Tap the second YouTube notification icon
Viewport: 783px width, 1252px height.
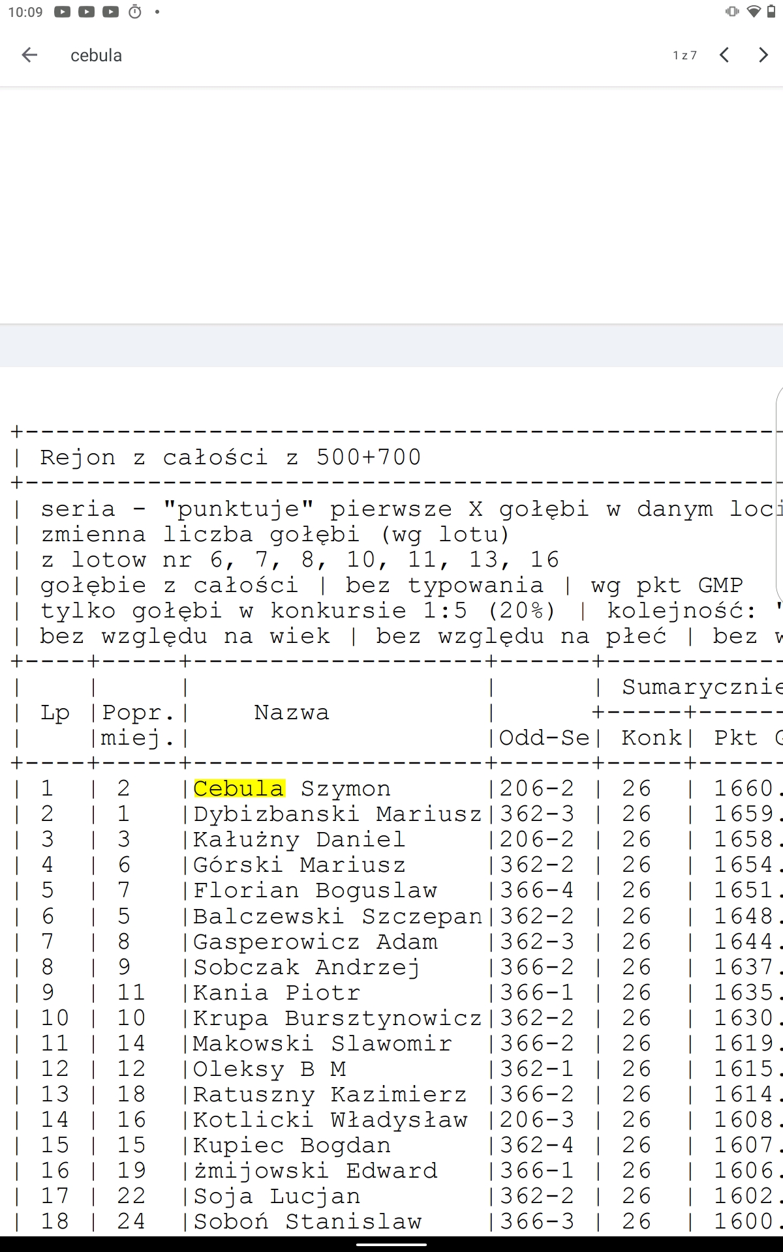coord(87,12)
